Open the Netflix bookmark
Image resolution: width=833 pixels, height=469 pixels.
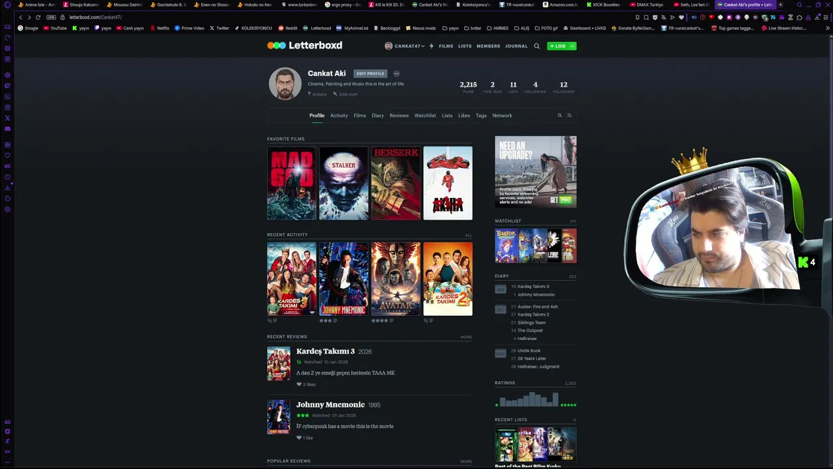[159, 28]
